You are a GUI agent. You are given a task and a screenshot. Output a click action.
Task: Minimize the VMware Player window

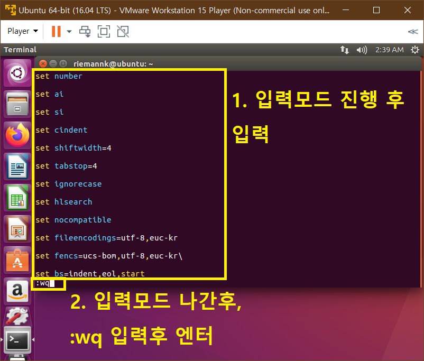(346, 10)
